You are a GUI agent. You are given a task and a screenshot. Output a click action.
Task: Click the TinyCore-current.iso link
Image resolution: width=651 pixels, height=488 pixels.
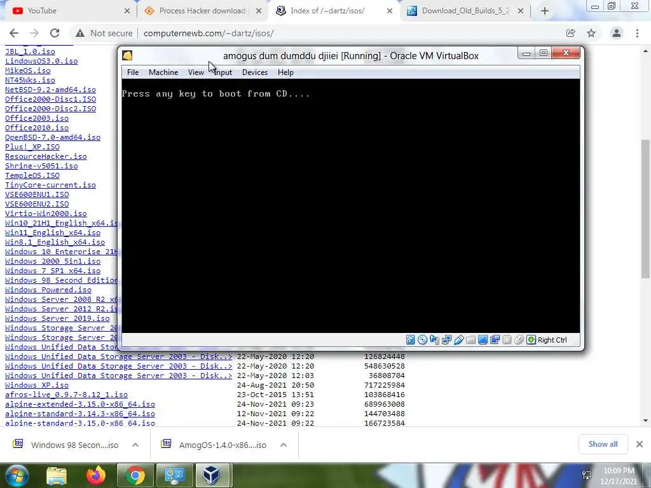pos(50,185)
